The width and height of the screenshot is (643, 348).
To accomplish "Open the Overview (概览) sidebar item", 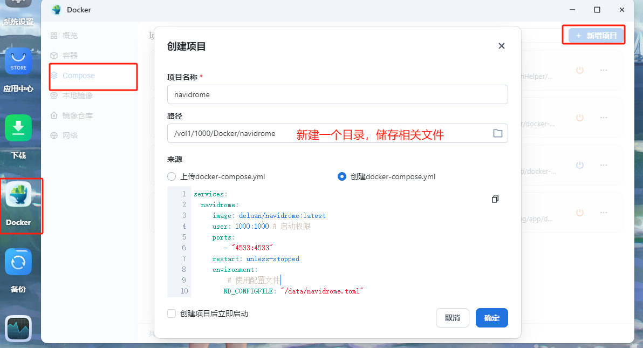I will tap(64, 36).
